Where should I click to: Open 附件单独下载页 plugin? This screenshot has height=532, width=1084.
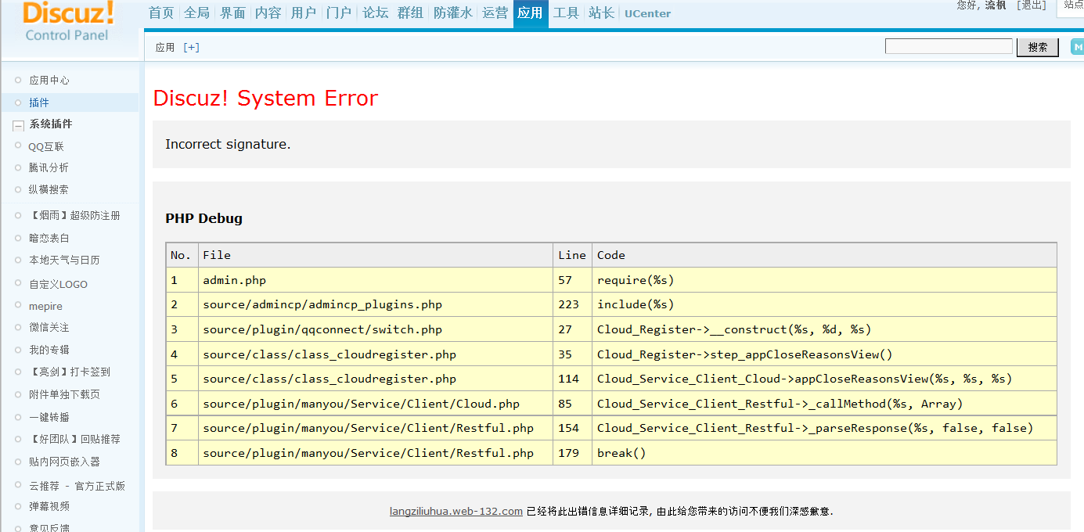[64, 394]
